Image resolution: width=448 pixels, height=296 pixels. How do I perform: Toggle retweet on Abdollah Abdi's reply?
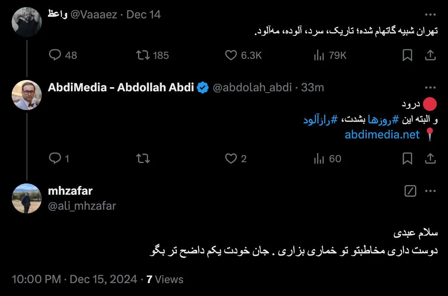tap(143, 158)
